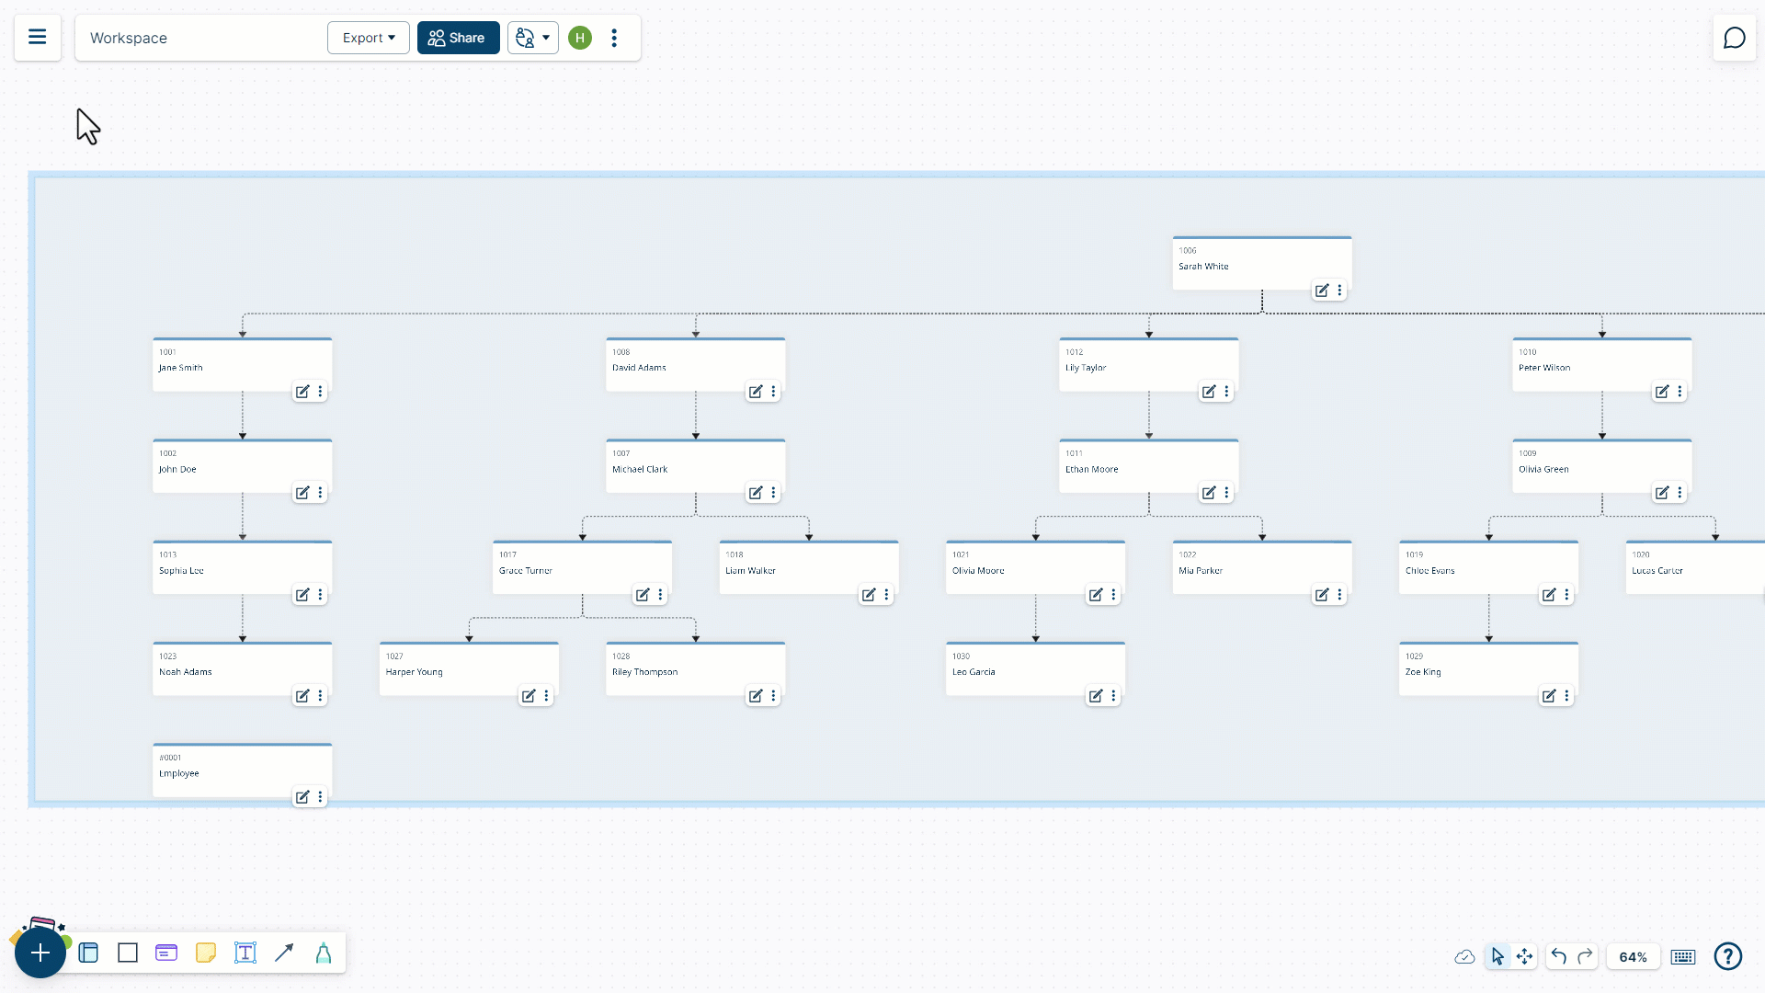Expand the collaboration avatar dropdown
The image size is (1765, 993).
[x=533, y=38]
